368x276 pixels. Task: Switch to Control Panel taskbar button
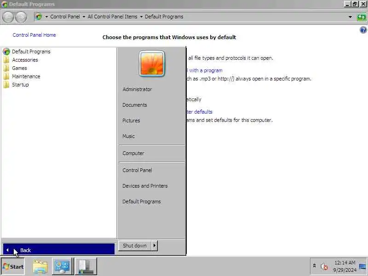tap(62, 267)
